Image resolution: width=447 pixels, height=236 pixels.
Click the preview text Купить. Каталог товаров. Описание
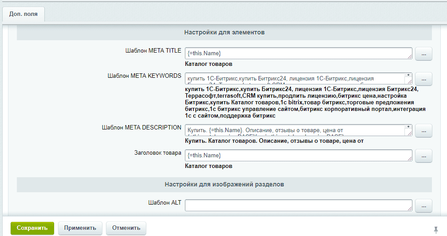click(274, 141)
